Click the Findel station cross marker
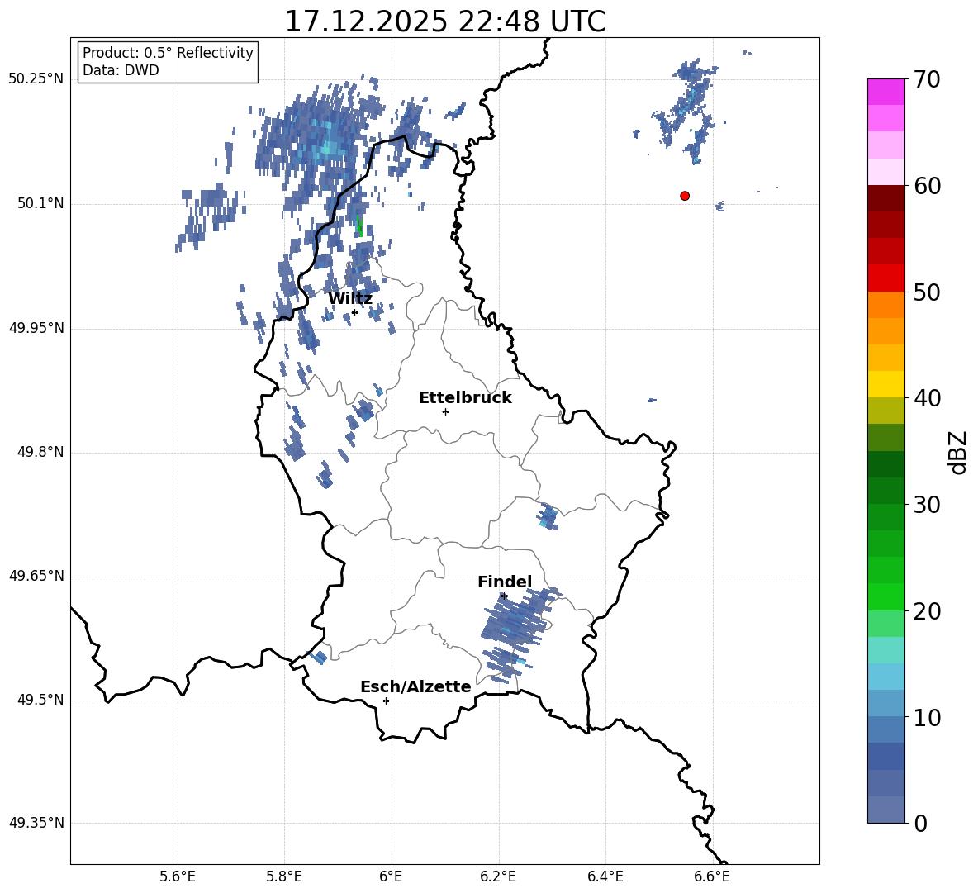This screenshot has height=893, width=978. point(504,596)
